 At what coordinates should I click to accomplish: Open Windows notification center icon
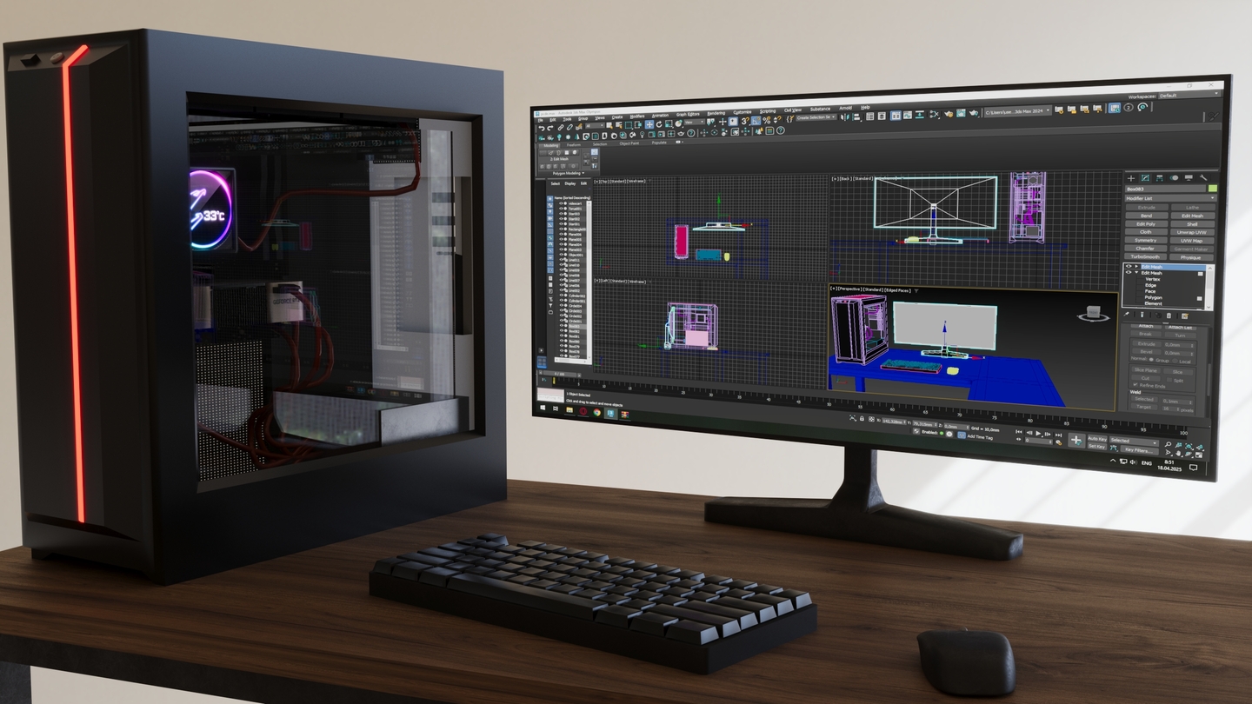pyautogui.click(x=1194, y=468)
